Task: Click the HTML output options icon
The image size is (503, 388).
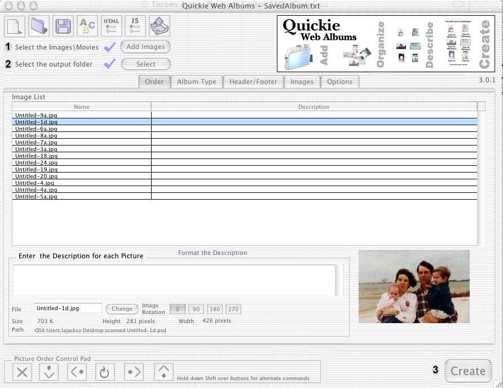Action: click(x=111, y=25)
